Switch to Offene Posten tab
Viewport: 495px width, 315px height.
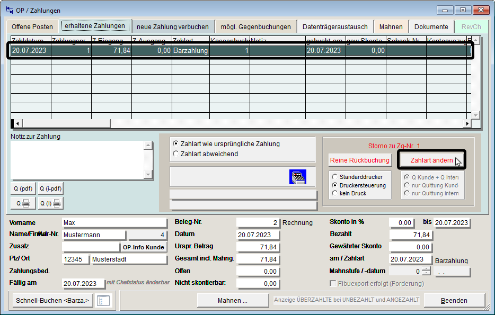(x=32, y=27)
